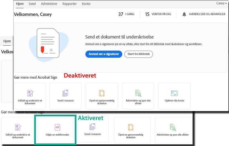Viewport: 229px width, 146px height.
Task: Expand the Casey user dropdown
Action: [221, 3]
